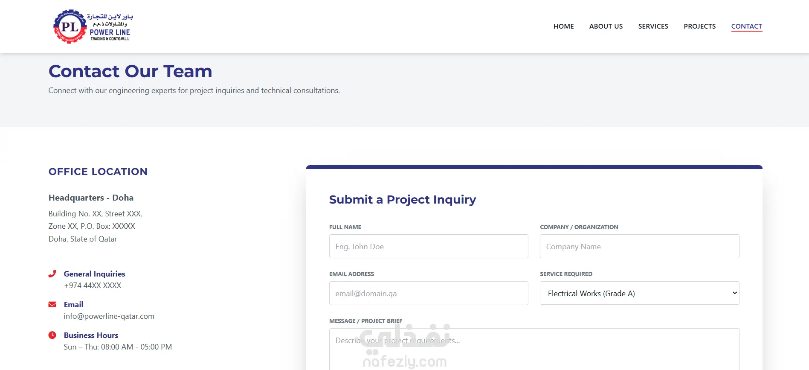
Task: Click into the Email Address field
Action: tap(428, 293)
